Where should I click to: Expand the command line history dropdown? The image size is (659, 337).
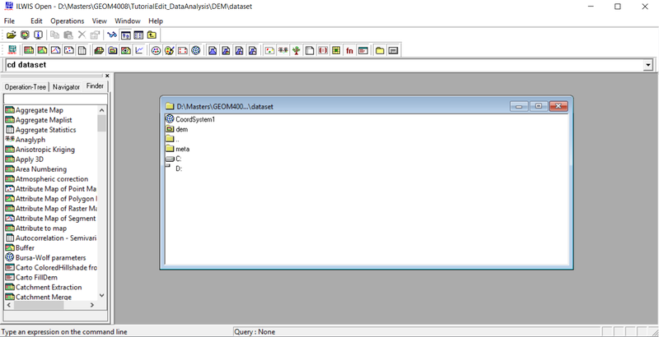click(649, 65)
